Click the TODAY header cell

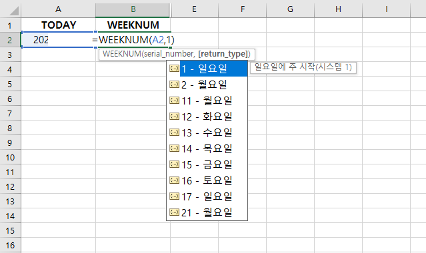coord(58,25)
